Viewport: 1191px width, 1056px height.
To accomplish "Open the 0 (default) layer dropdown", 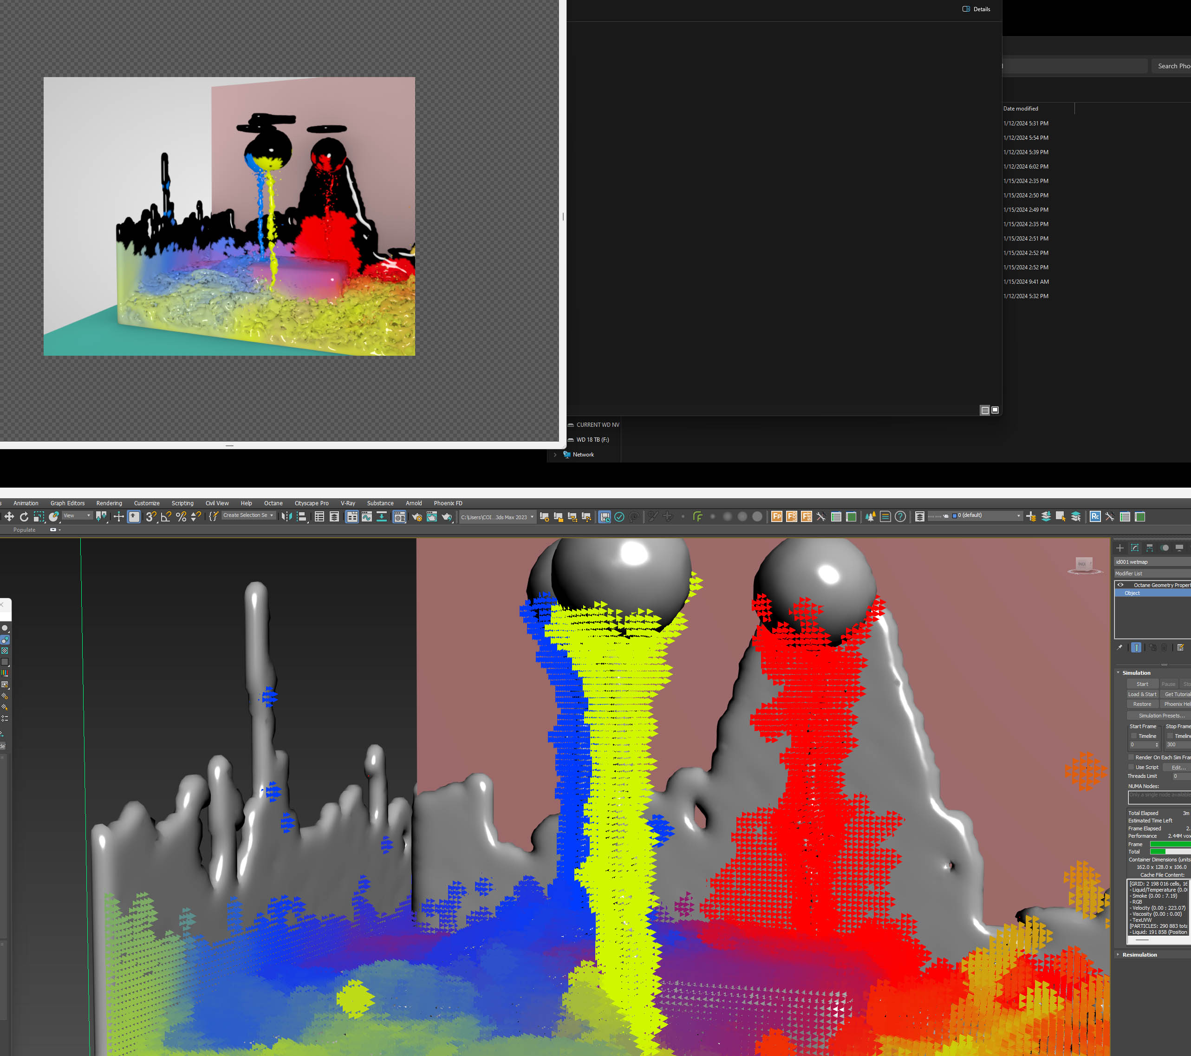I will click(x=1019, y=516).
